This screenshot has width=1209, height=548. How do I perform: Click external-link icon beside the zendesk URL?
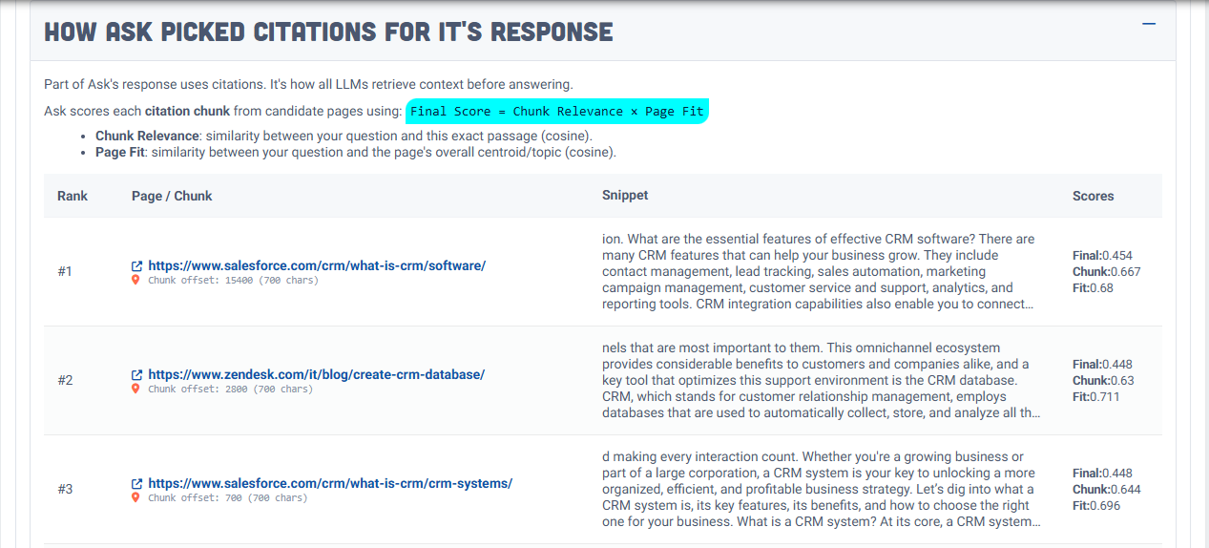point(137,375)
